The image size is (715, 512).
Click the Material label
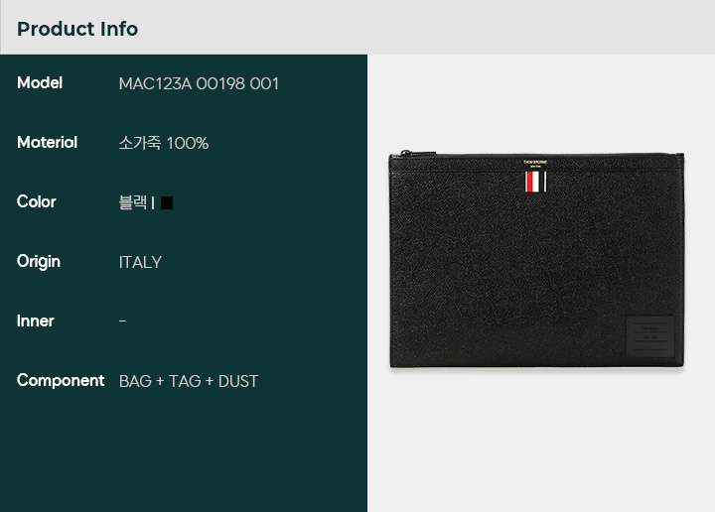pyautogui.click(x=47, y=143)
